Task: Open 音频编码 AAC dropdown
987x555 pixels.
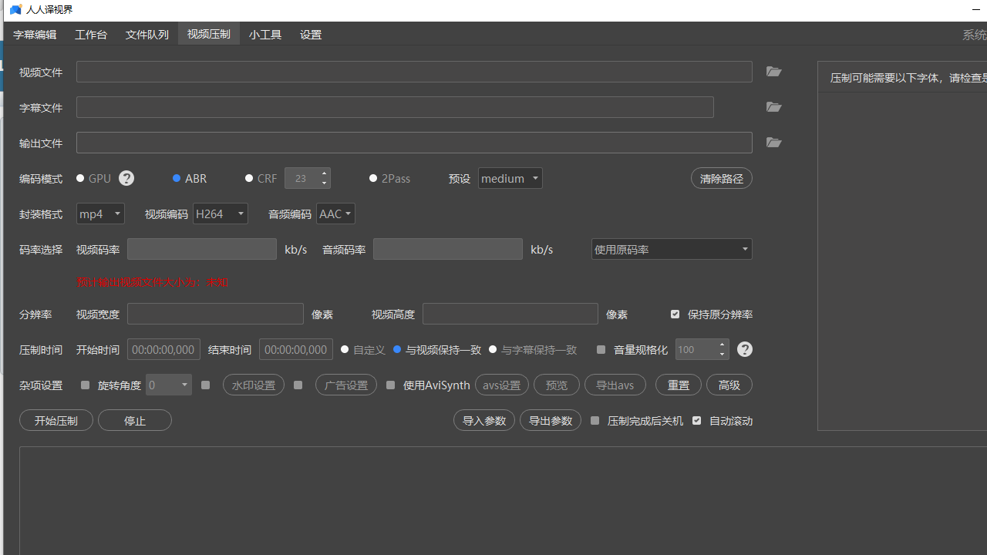Action: [x=335, y=214]
